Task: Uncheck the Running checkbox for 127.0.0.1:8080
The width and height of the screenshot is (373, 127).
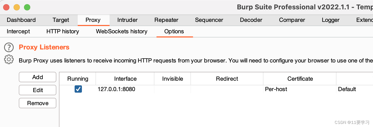Action: tap(78, 89)
